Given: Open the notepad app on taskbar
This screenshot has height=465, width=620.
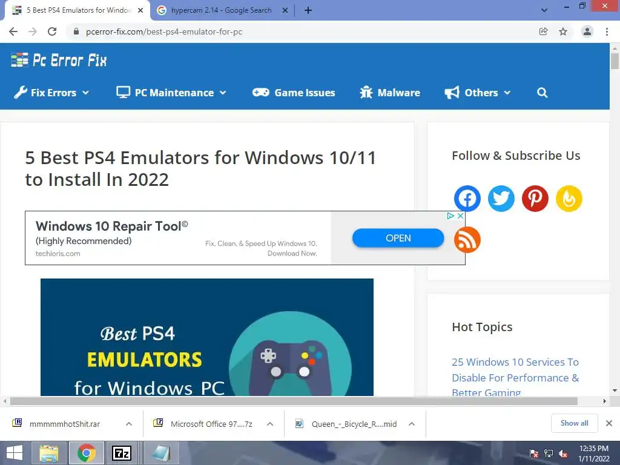Looking at the screenshot, I should point(161,453).
